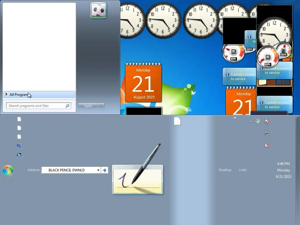Screen dimensions: 300x225
Task: Click the switch windows taskbar icon
Action: coord(19,155)
